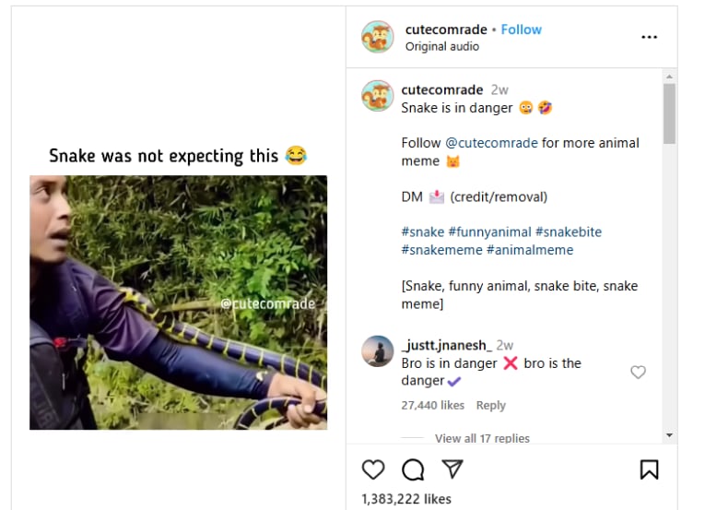
Task: Reply to the _justt.jnanesh_ comment
Action: (491, 405)
